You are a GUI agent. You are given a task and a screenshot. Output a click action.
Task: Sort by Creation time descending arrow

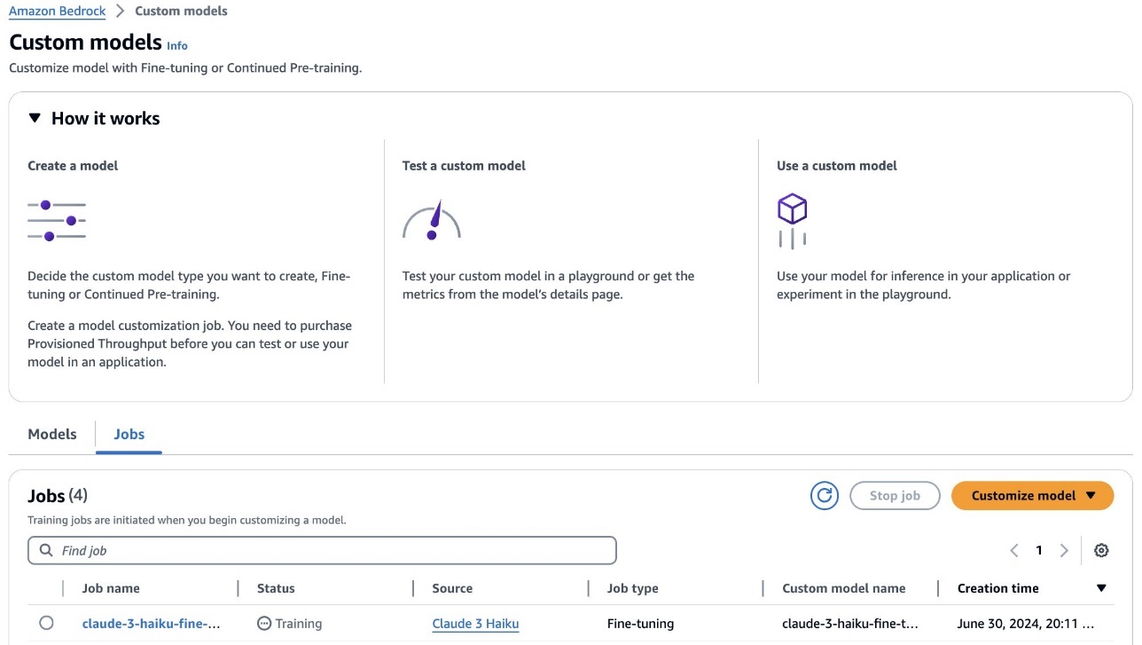tap(1101, 588)
